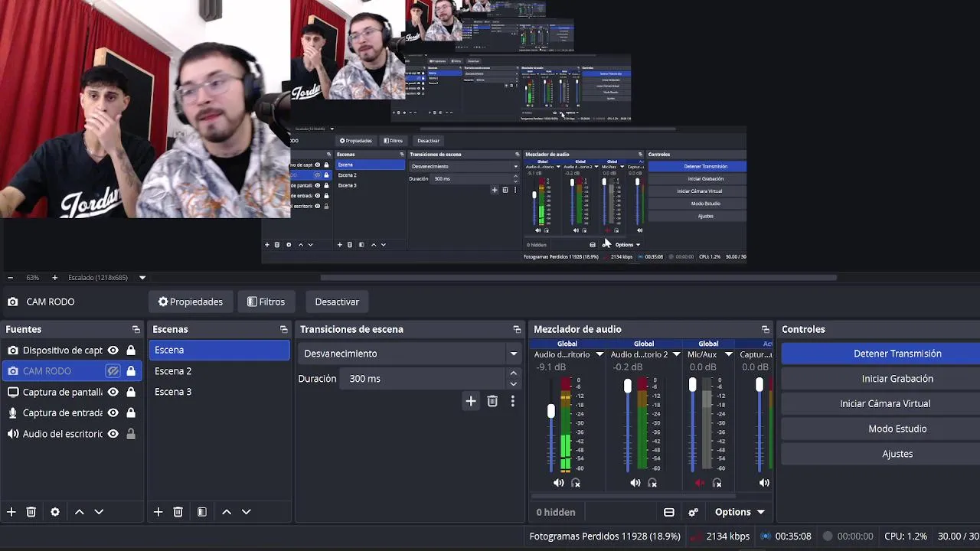The image size is (980, 551).
Task: Open Filtros for CAM RODO
Action: pos(266,302)
